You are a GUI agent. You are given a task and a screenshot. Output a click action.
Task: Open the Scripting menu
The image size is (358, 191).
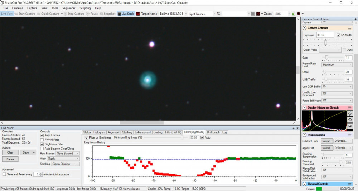pyautogui.click(x=85, y=8)
